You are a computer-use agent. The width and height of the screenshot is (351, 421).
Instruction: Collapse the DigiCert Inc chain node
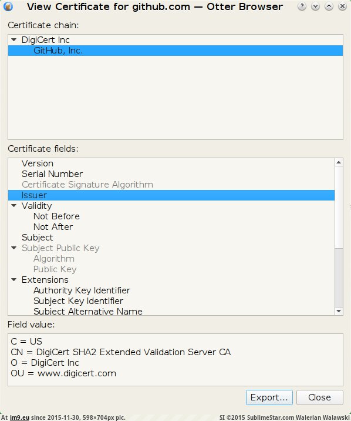point(14,40)
